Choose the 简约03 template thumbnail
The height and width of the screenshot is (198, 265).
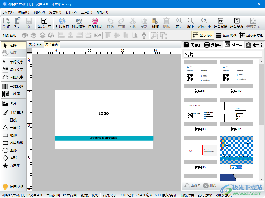pos(200,112)
